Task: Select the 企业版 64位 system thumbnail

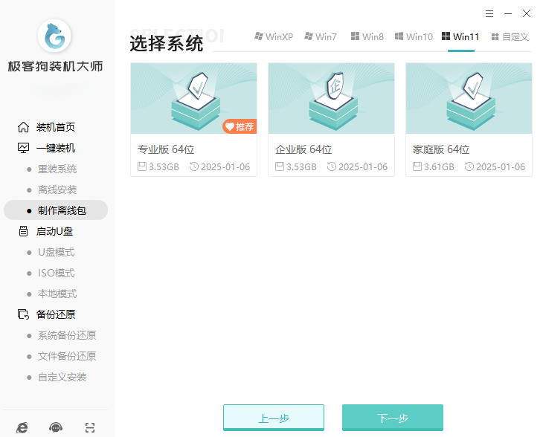Action: (331, 98)
